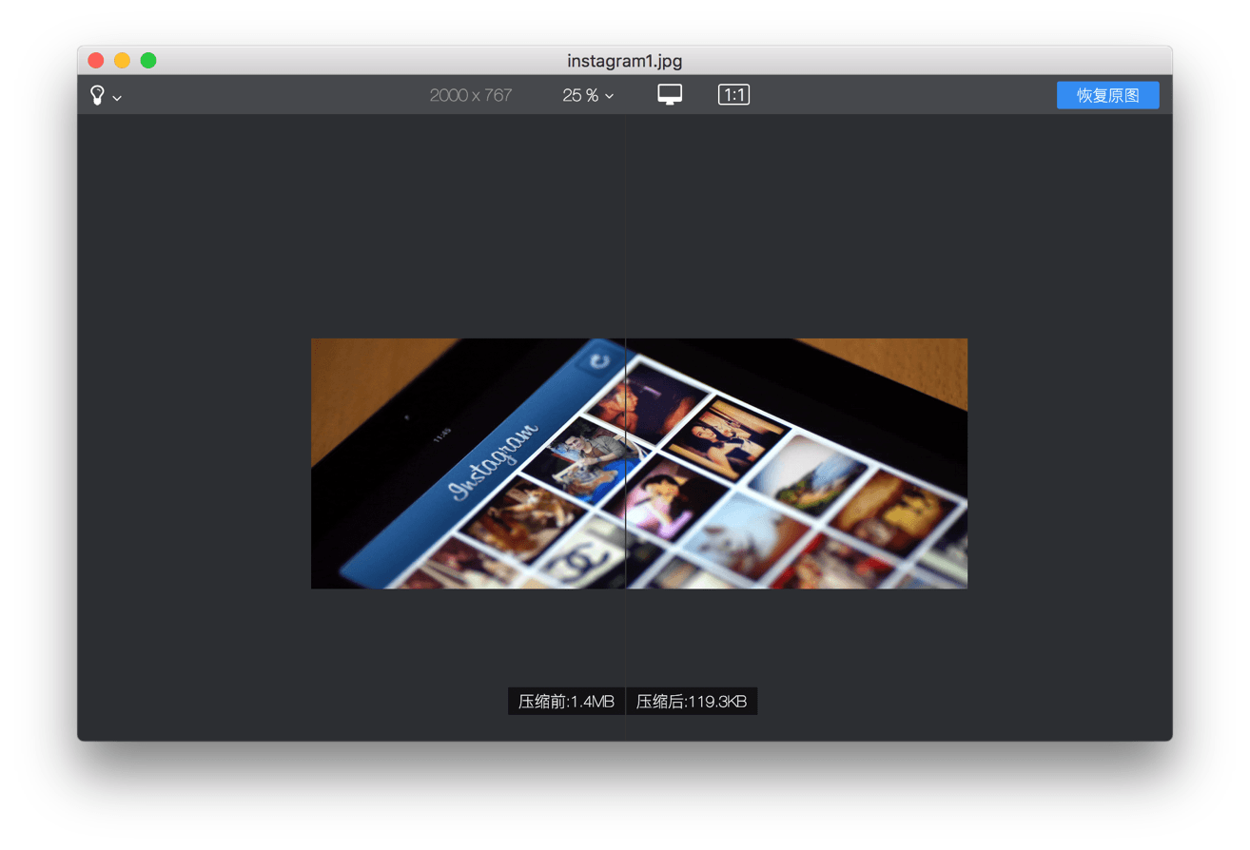This screenshot has width=1250, height=850.
Task: Expand the chevron beside the lightbulb
Action: [117, 98]
